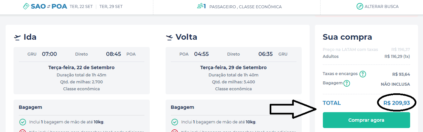Click the ticket icon beside SAO POA
Image resolution: width=423 pixels, height=132 pixels.
click(x=26, y=6)
